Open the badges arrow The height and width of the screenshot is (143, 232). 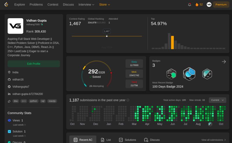(x=224, y=62)
